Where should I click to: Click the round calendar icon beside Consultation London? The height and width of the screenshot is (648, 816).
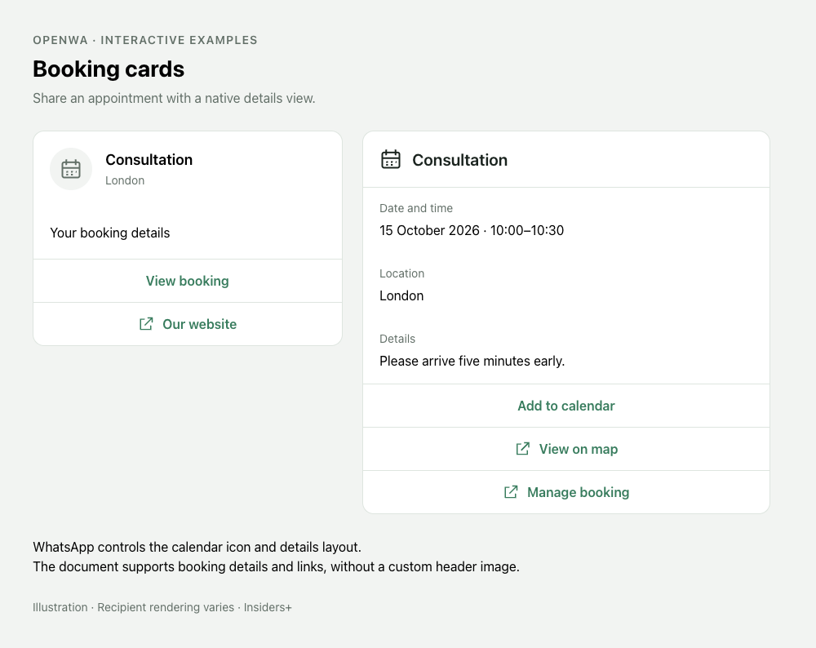(x=71, y=169)
